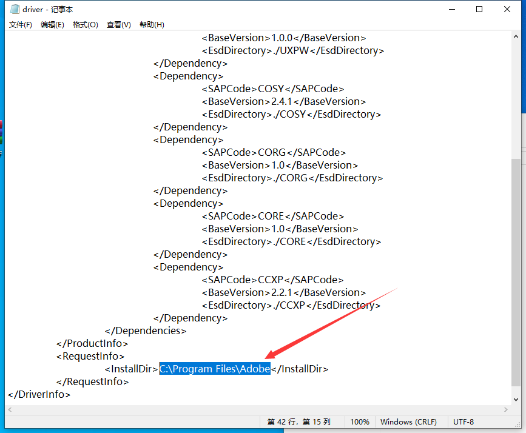The image size is (526, 433).
Task: Click the </ProductInfo> line
Action: pyautogui.click(x=92, y=343)
